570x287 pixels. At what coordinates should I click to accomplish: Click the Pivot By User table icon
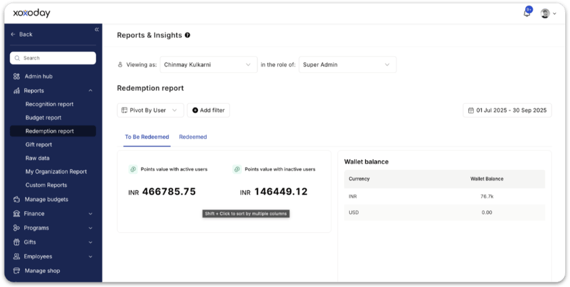pos(124,110)
